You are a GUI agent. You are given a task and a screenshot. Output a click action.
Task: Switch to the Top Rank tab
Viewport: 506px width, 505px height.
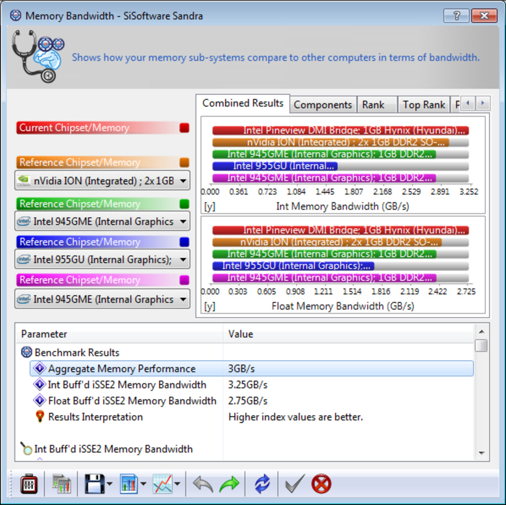click(424, 105)
